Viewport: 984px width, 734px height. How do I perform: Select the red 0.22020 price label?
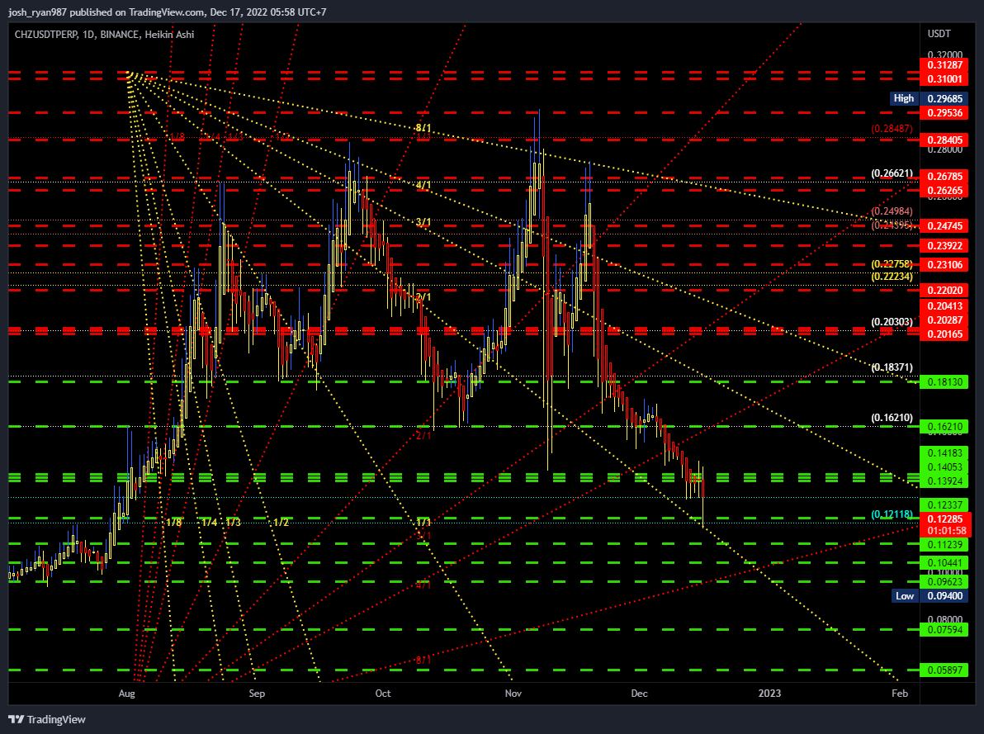click(x=944, y=290)
